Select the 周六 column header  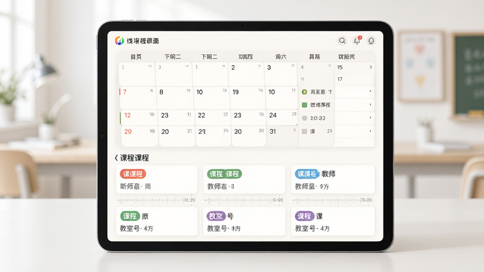(x=281, y=57)
